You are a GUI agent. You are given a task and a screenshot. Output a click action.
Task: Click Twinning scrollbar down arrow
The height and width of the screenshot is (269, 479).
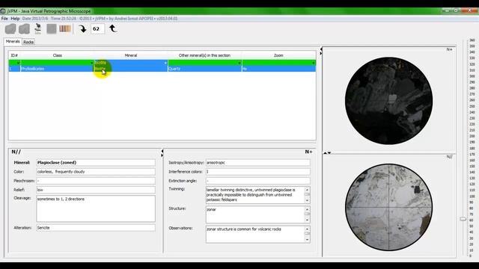(x=308, y=201)
